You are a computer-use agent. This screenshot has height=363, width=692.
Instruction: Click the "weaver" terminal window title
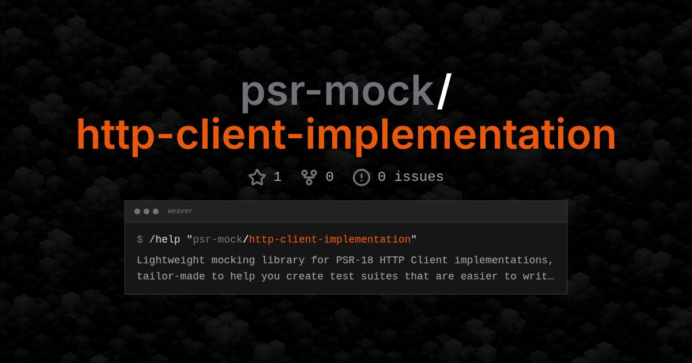[180, 211]
